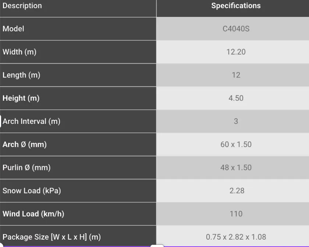
Task: Select the Snow Load (kPa) label
Action: [x=32, y=191]
